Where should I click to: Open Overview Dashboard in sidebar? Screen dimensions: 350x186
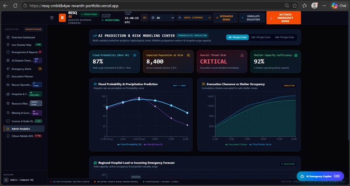pos(23,37)
